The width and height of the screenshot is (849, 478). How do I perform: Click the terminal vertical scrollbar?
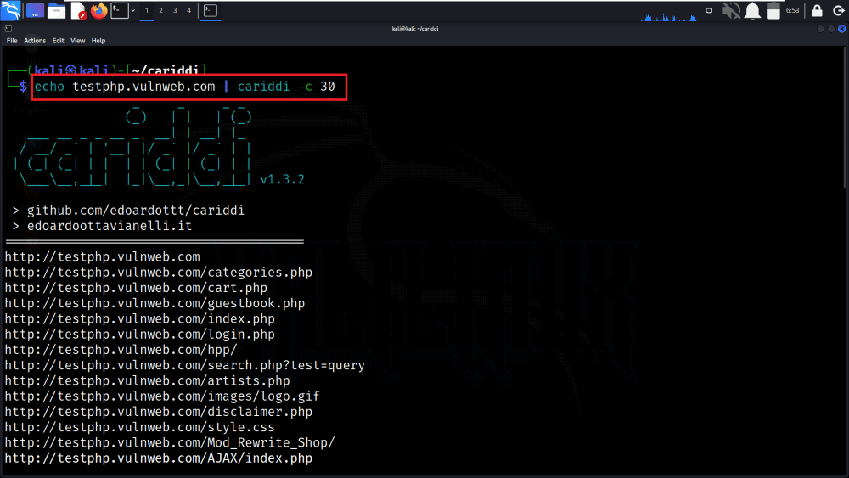(x=846, y=117)
